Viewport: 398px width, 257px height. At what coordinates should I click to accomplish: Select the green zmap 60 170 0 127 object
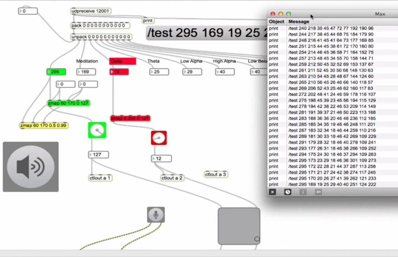tap(68, 103)
